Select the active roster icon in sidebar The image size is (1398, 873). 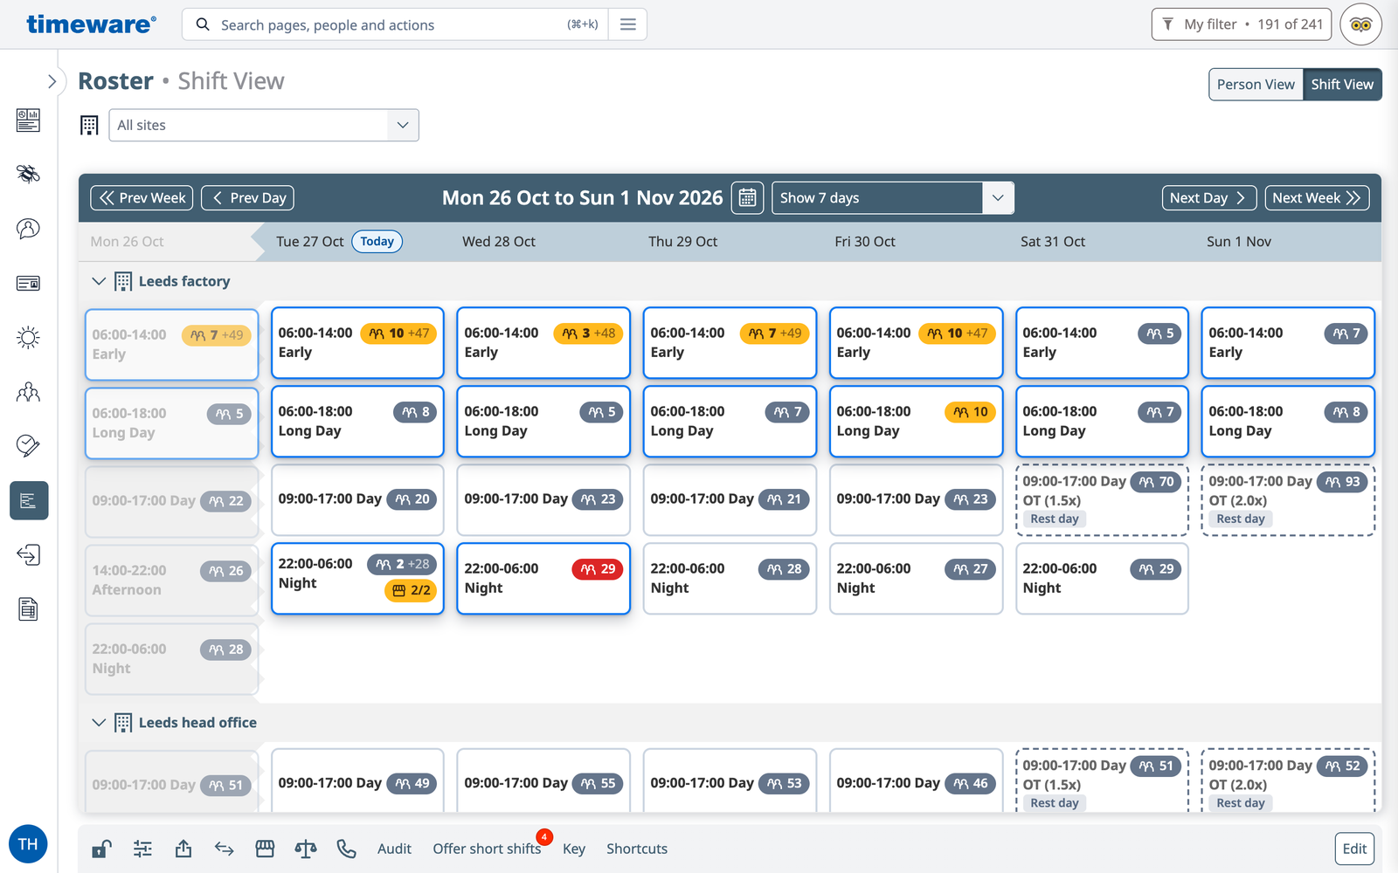29,501
